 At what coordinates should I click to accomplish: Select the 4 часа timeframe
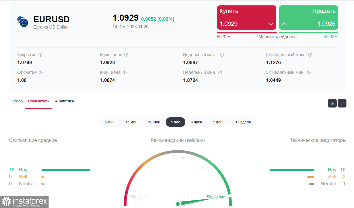coord(196,122)
